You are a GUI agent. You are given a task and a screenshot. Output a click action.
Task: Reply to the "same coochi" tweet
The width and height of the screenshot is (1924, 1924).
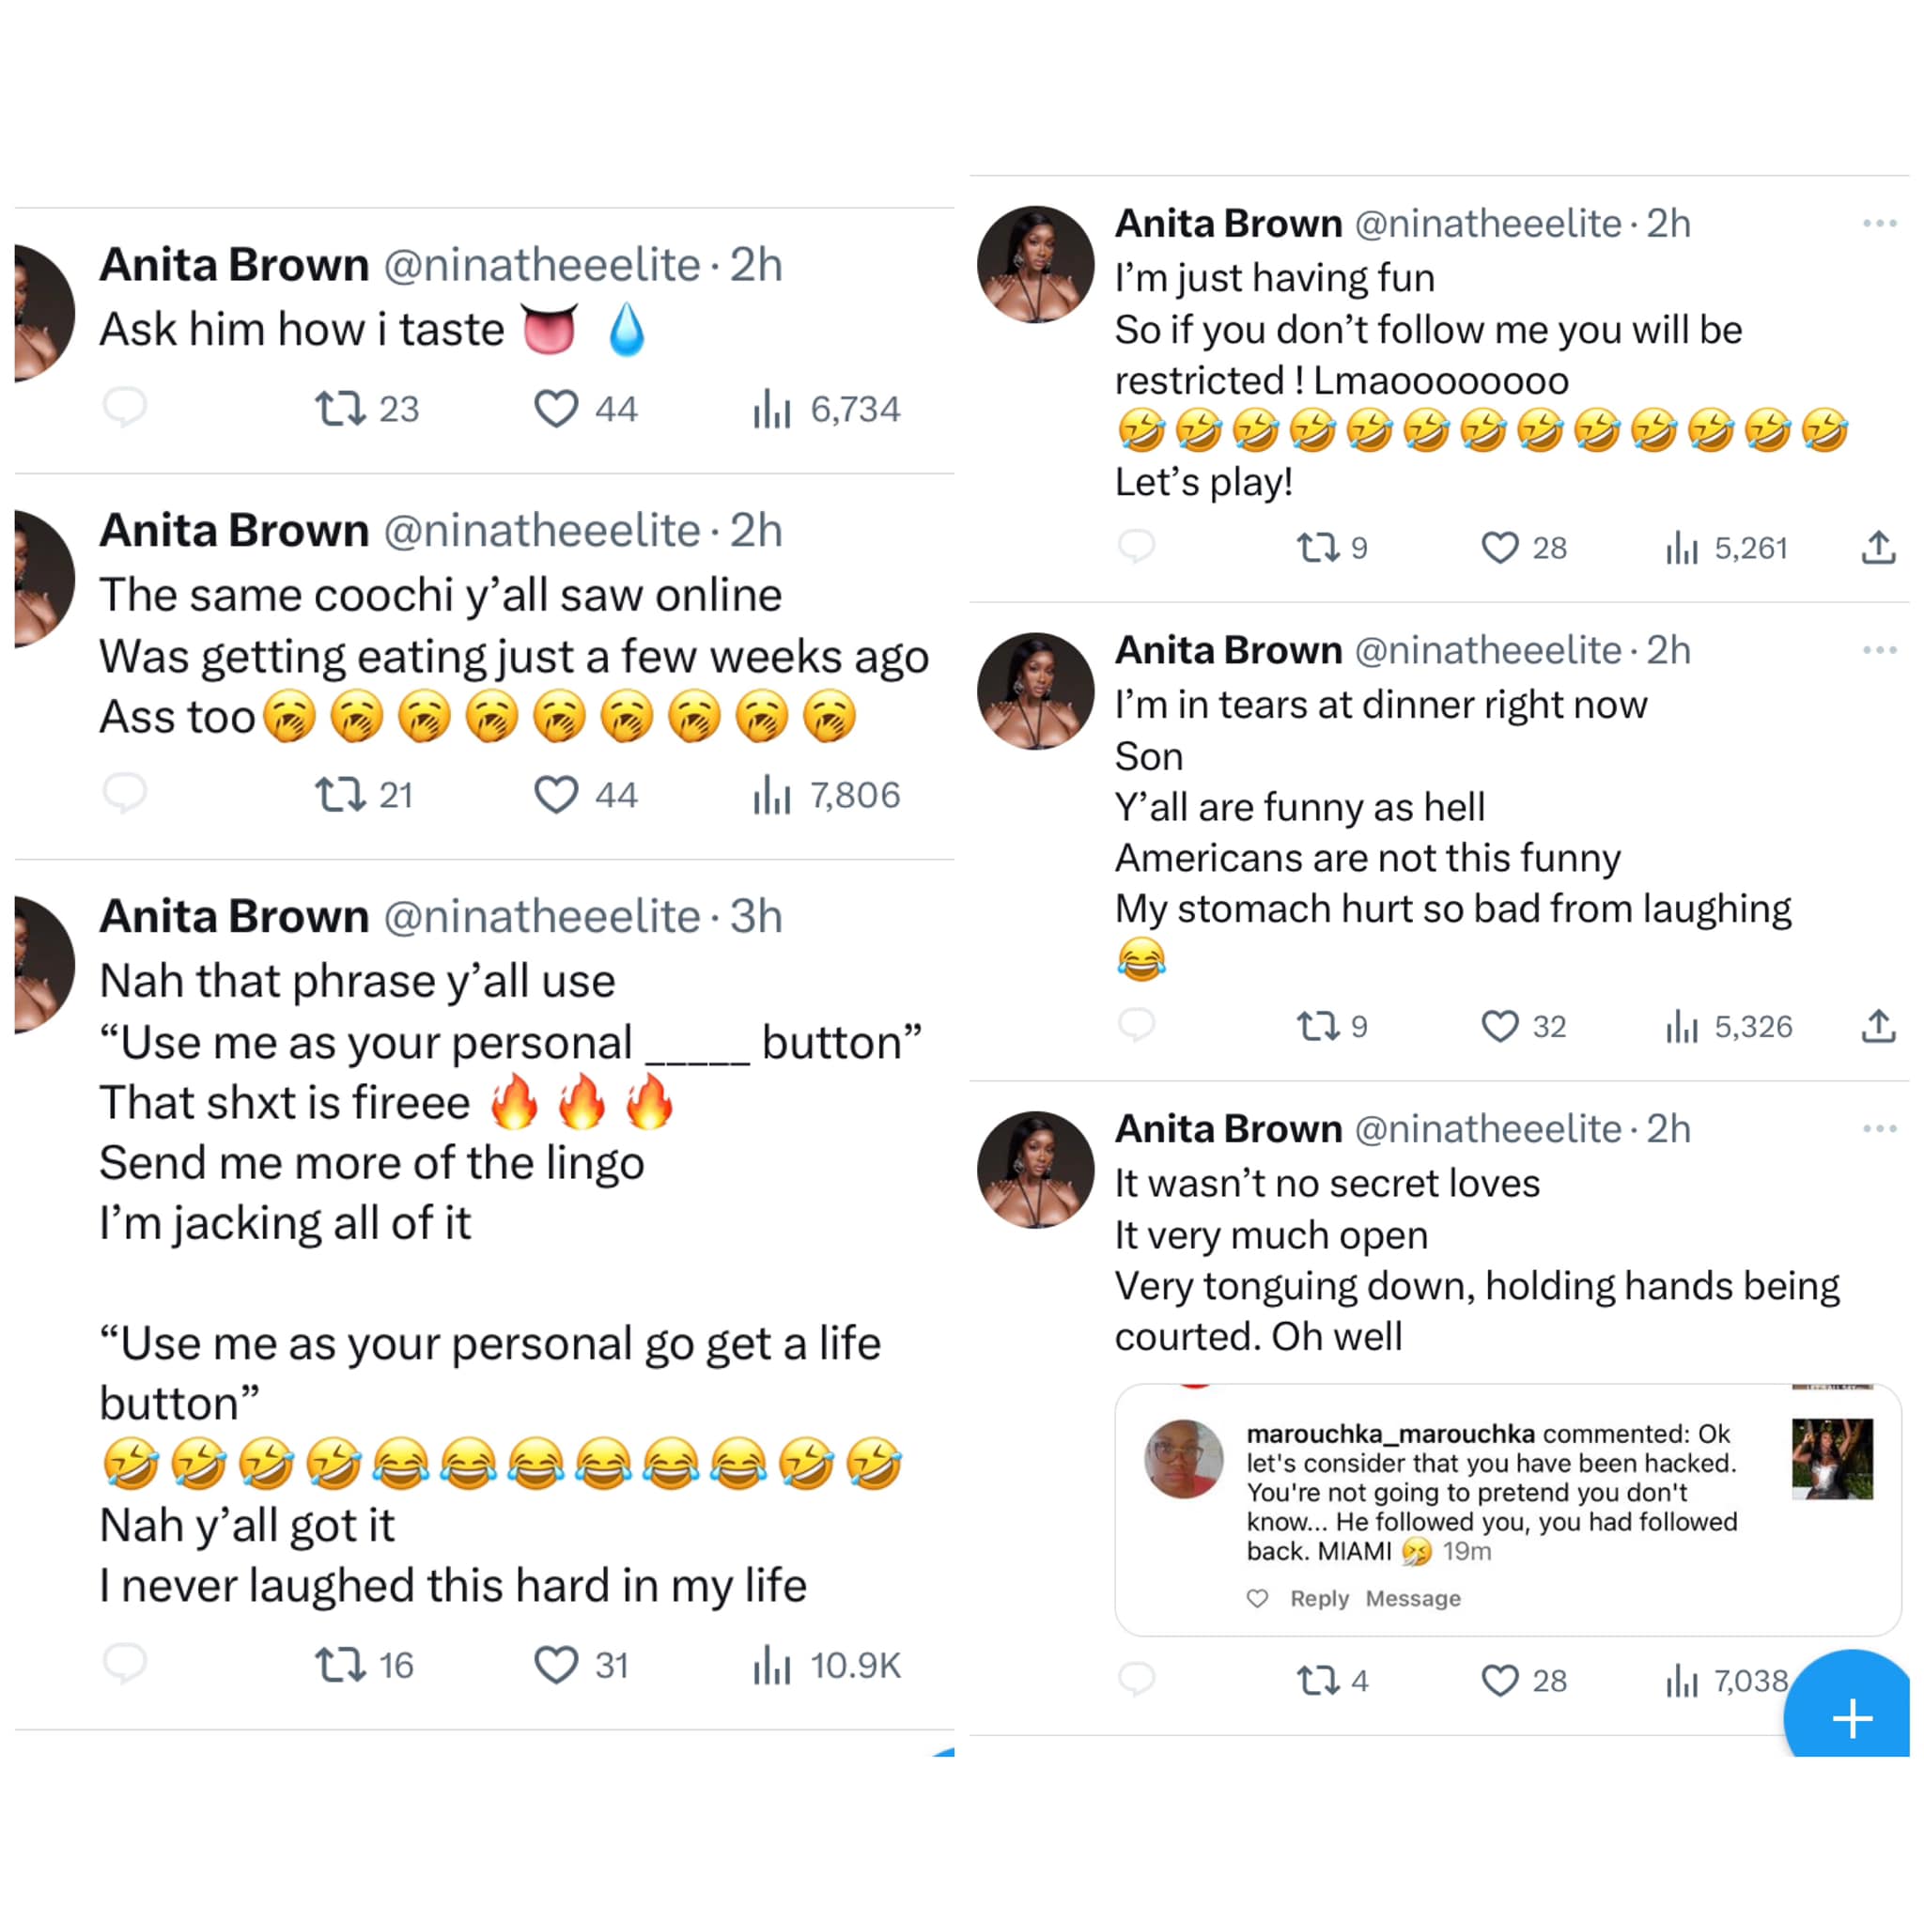tap(126, 794)
